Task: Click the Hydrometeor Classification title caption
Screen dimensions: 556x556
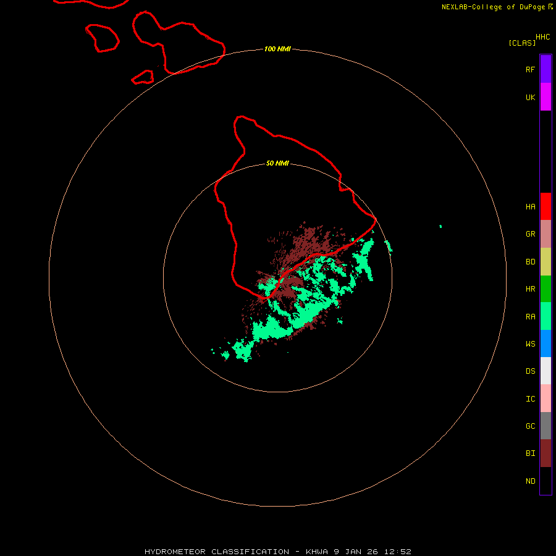Action: coord(277,552)
